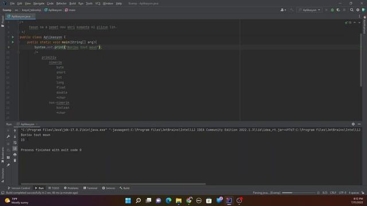Open the Aplikasyon run configuration dropdown

[310, 10]
